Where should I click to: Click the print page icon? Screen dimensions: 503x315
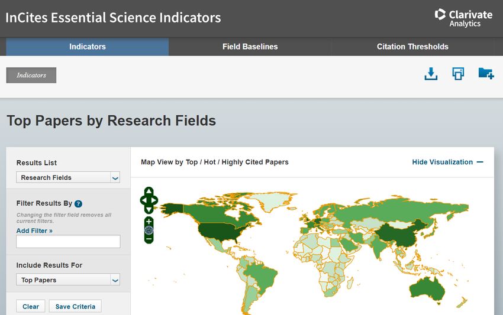pos(458,74)
